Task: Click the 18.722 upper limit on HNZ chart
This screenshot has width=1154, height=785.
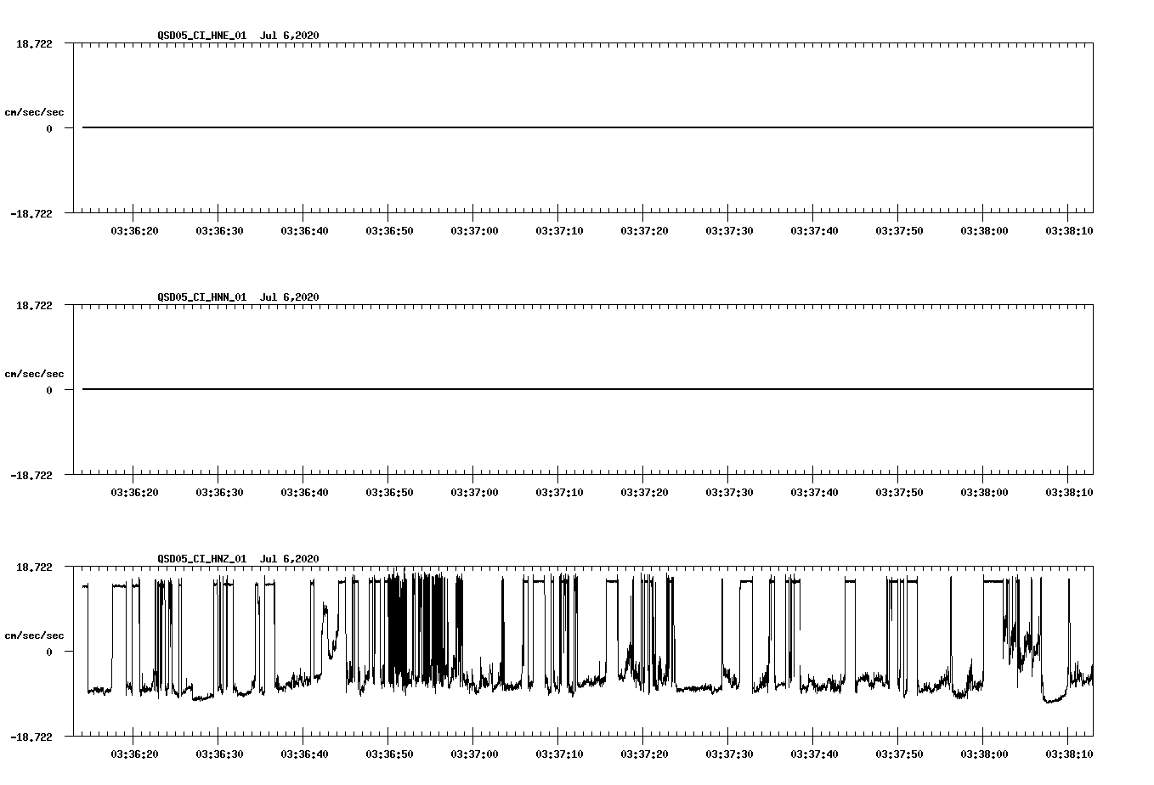Action: (x=34, y=567)
